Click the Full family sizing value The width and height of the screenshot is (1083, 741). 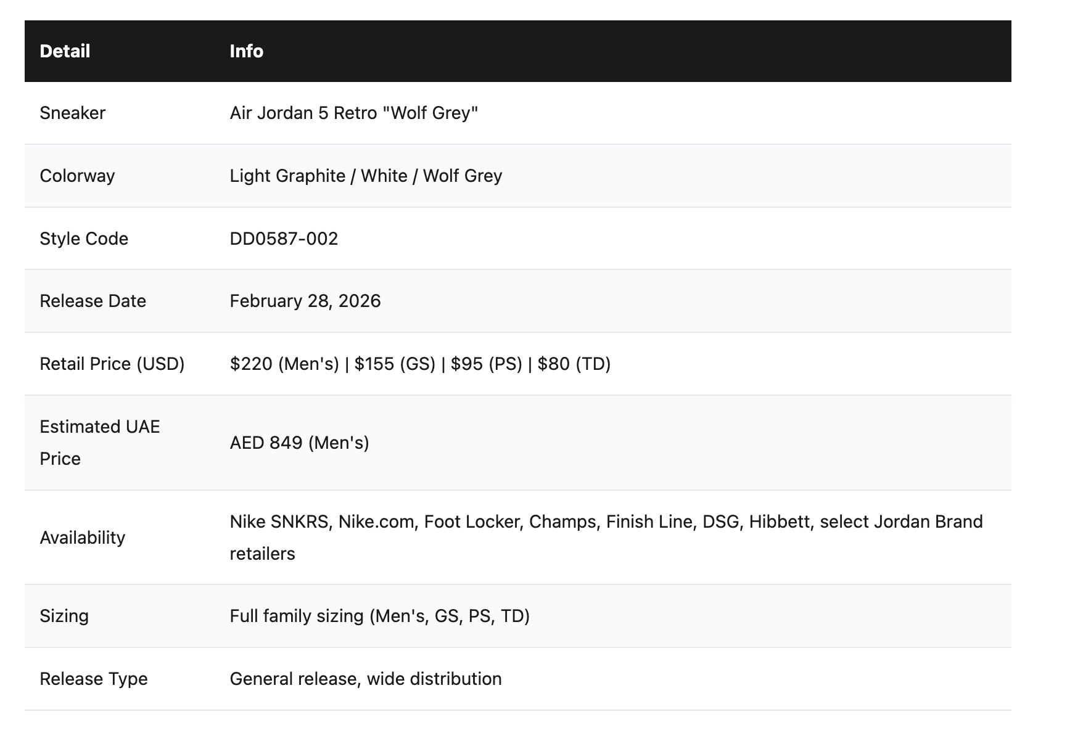379,616
